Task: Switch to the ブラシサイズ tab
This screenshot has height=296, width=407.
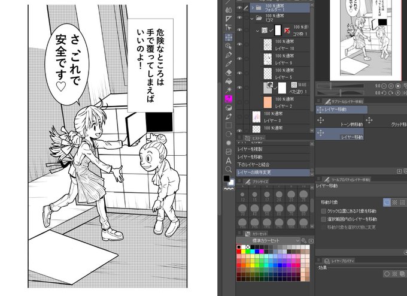Action: (256, 182)
